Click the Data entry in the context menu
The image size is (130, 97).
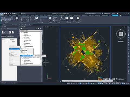14,49
